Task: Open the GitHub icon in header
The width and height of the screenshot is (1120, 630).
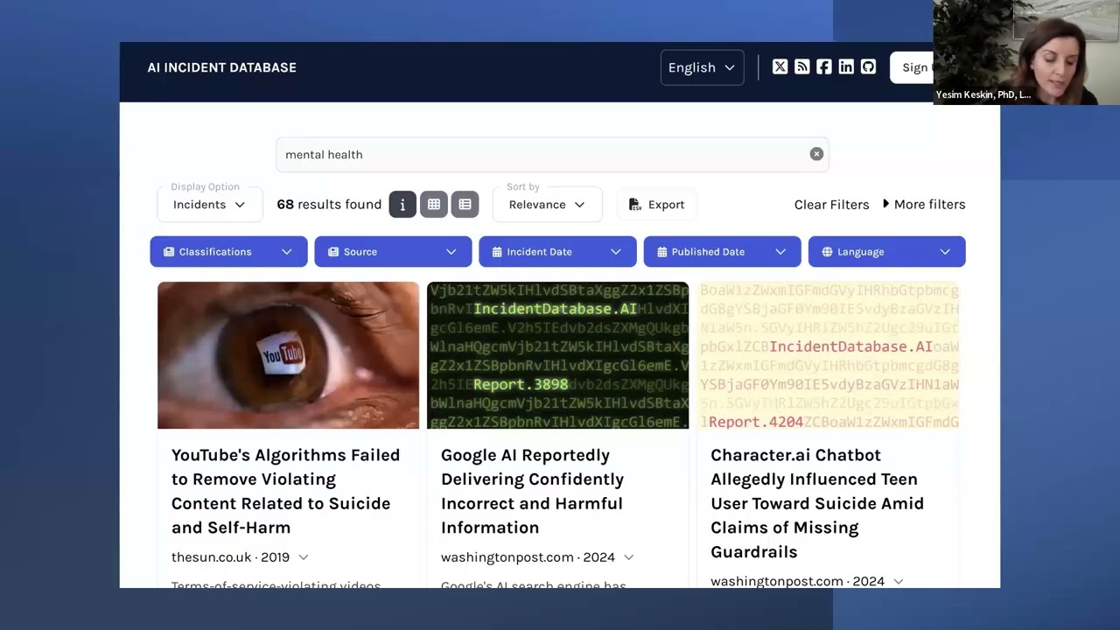Action: pyautogui.click(x=868, y=67)
